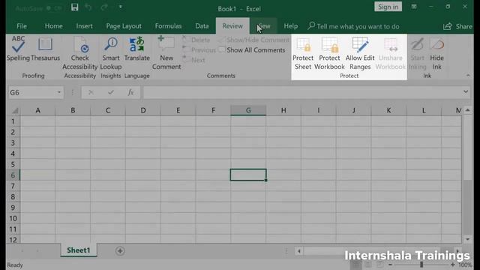Go to Previous comment
Viewport: 480px width, 270px height.
199,50
